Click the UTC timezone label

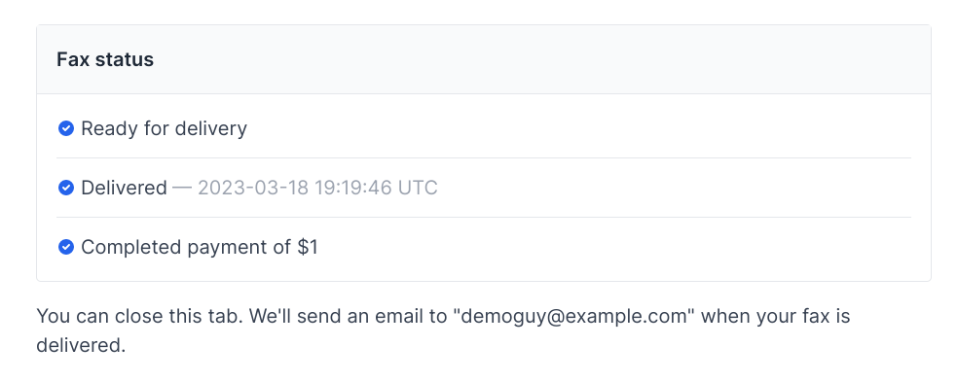418,188
